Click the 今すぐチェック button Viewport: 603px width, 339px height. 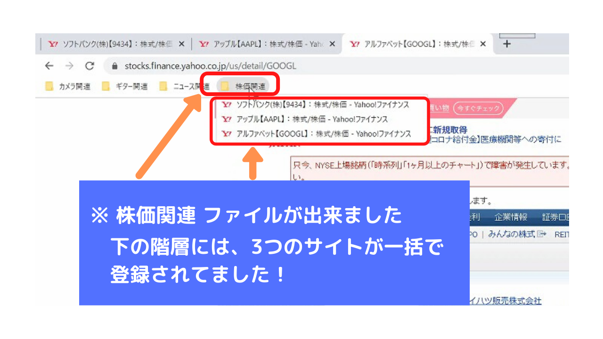(x=478, y=109)
